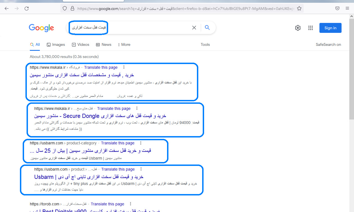The height and width of the screenshot is (212, 354).
Task: Switch to the Images tab
Action: [56, 44]
